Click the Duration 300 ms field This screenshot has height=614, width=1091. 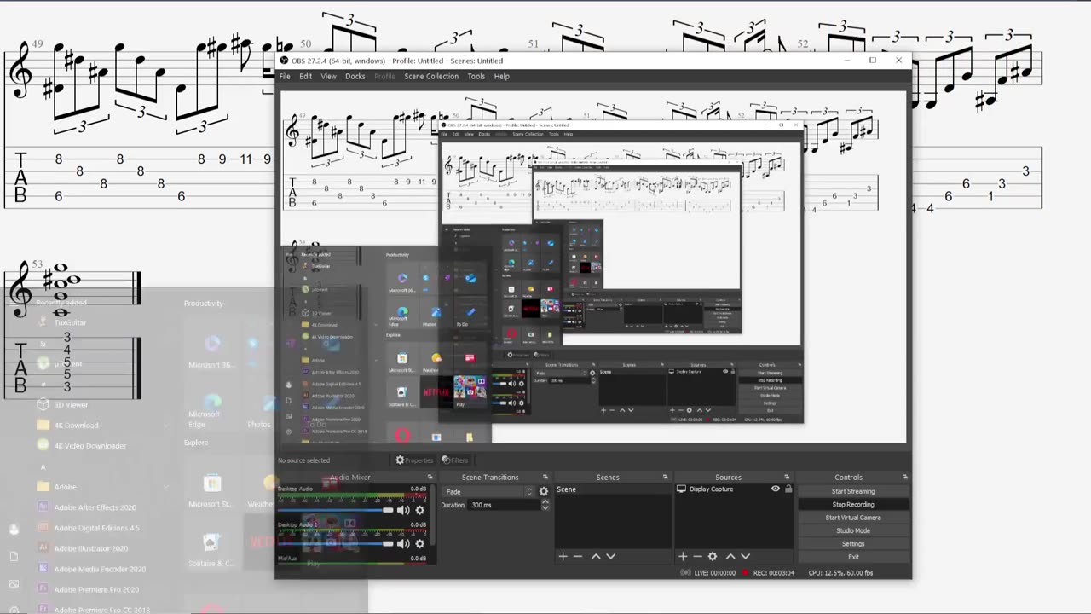point(503,505)
